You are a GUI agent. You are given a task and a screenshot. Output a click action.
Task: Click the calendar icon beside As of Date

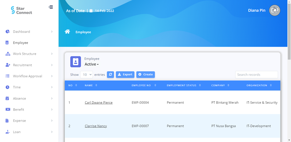coord(91,11)
